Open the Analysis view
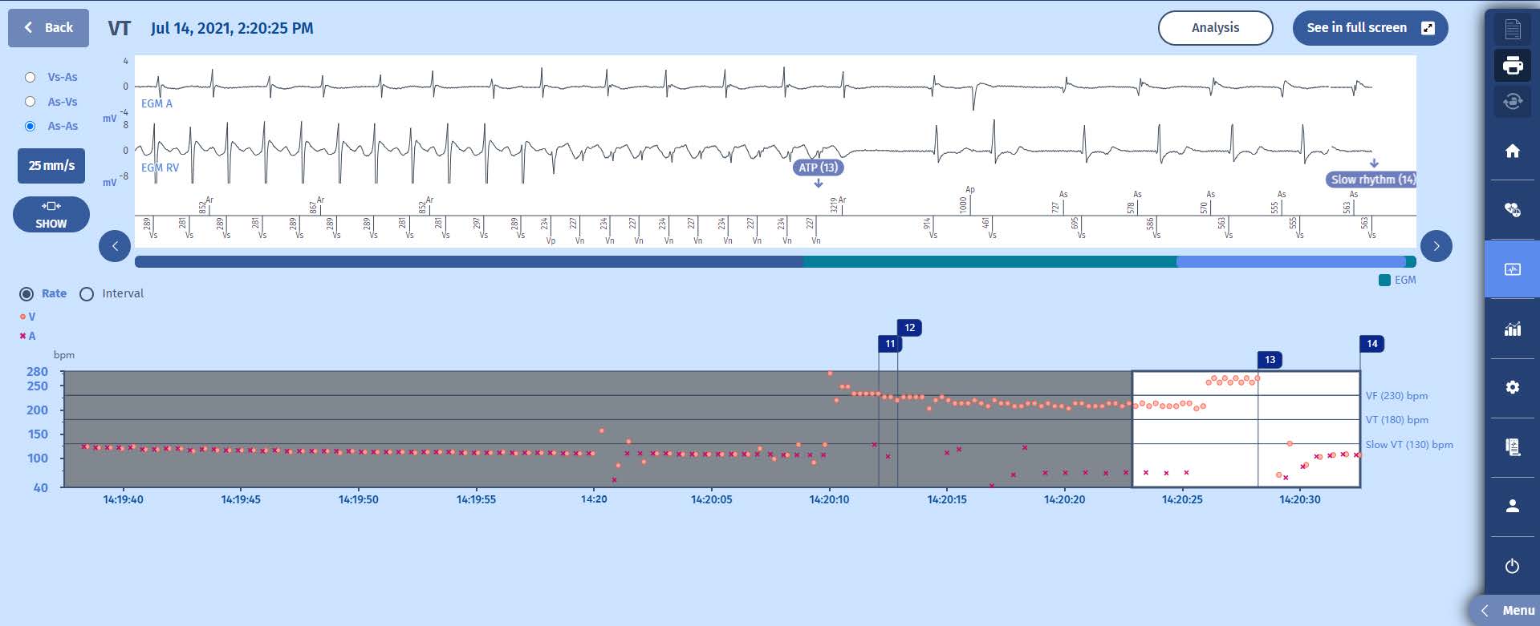 pos(1214,28)
